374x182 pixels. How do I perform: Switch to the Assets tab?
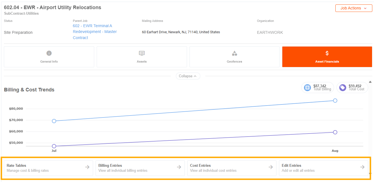142,57
